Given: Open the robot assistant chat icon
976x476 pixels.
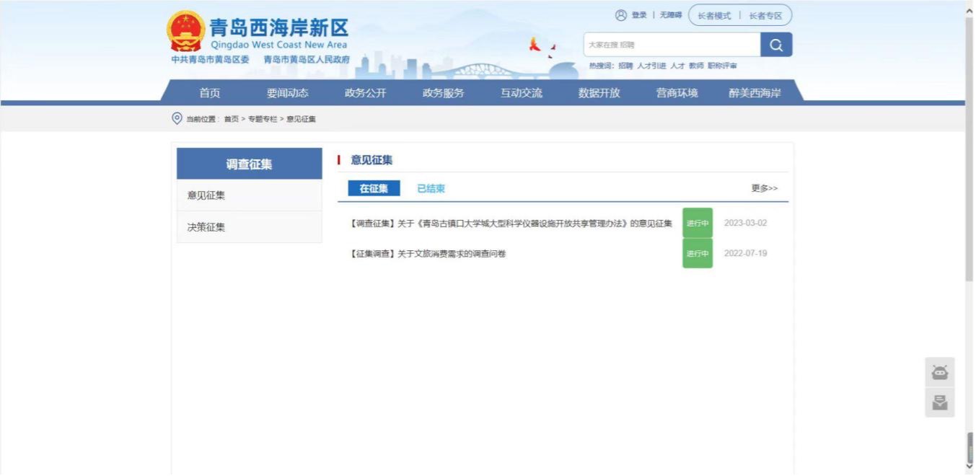Looking at the screenshot, I should 939,372.
